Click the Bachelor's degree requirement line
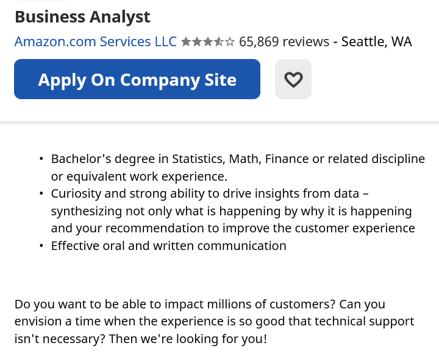439x354 pixels. (x=238, y=159)
